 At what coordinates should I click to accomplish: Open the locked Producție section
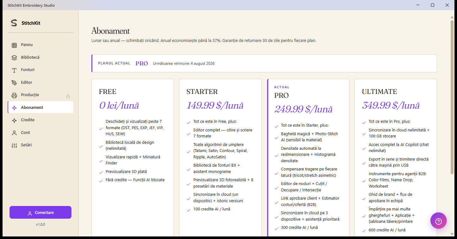(40, 95)
